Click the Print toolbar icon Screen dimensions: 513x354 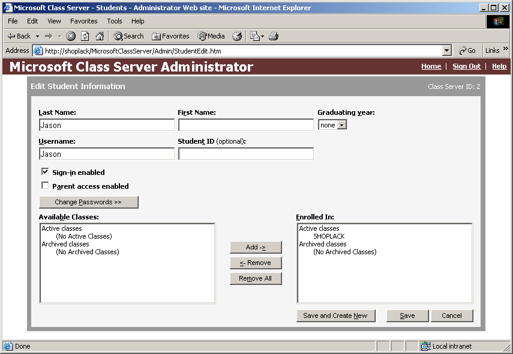(x=274, y=36)
